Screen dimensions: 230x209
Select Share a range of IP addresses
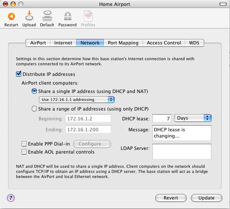tap(34, 109)
